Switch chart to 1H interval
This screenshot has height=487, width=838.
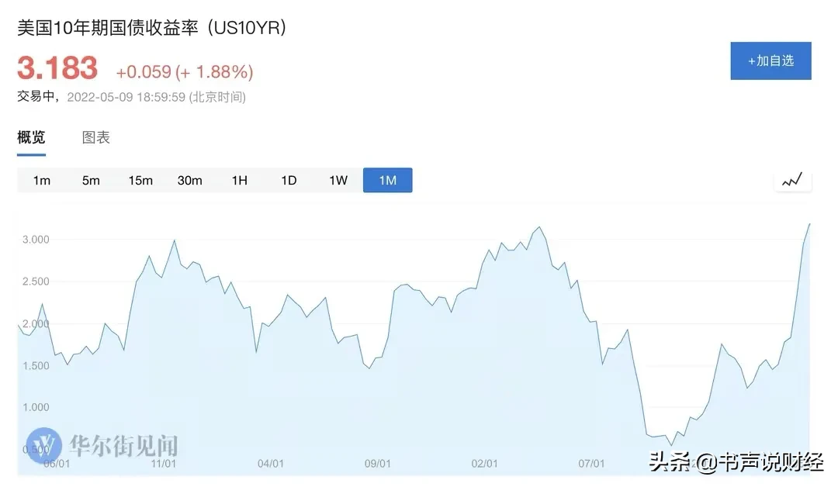(240, 181)
